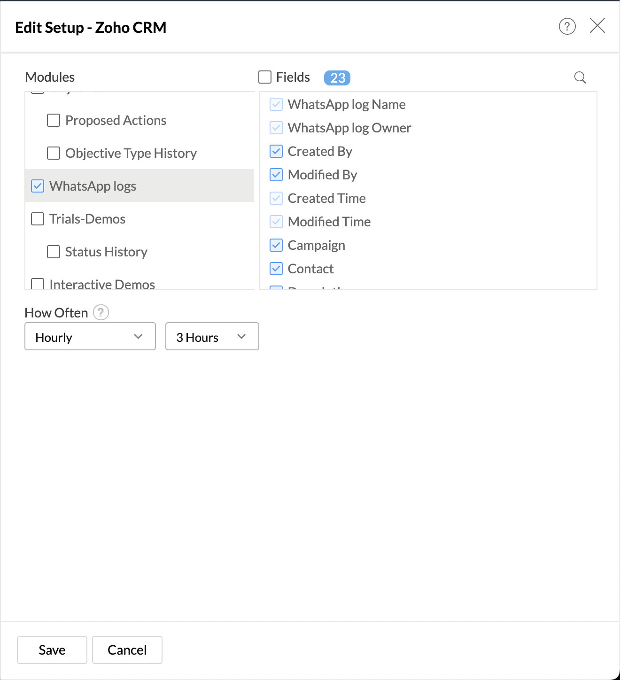The width and height of the screenshot is (620, 680).
Task: Tick the Objective Type History checkbox
Action: (x=54, y=153)
